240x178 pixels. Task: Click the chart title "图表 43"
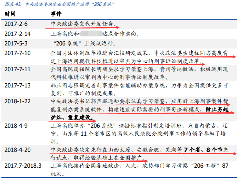click(12, 4)
